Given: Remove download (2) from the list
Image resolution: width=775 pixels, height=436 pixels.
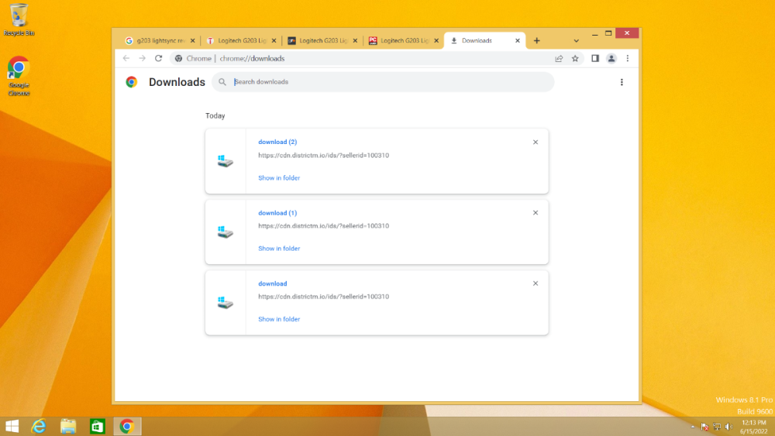Looking at the screenshot, I should coord(536,142).
